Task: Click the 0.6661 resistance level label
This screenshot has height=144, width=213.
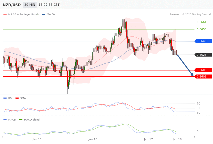Action: [x=201, y=22]
